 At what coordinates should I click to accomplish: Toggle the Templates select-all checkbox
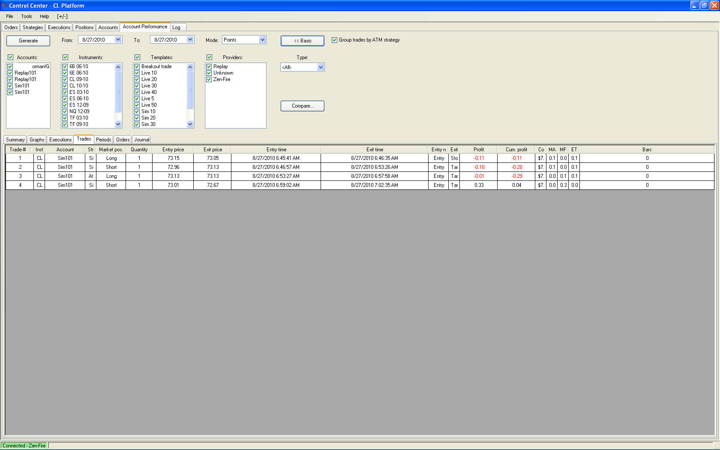pyautogui.click(x=138, y=57)
